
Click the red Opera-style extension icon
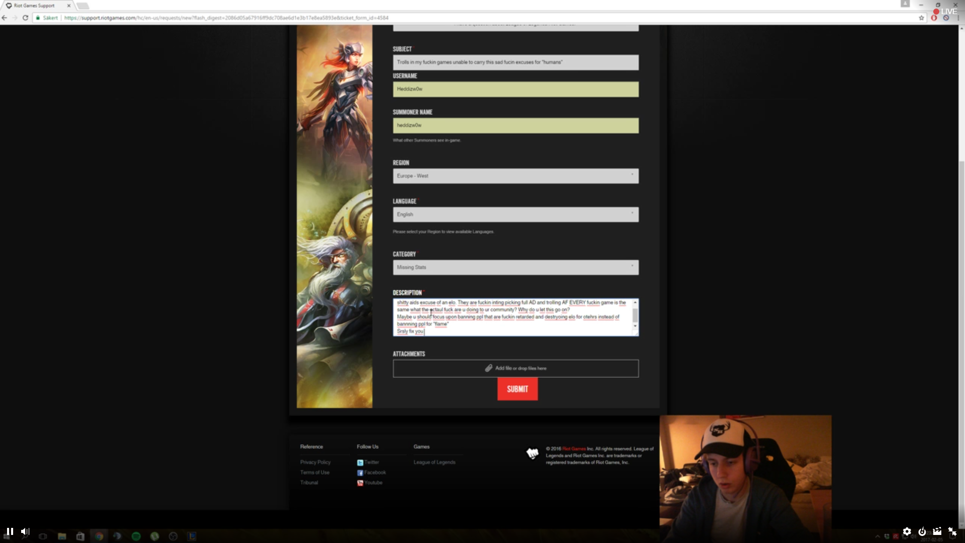pos(934,18)
